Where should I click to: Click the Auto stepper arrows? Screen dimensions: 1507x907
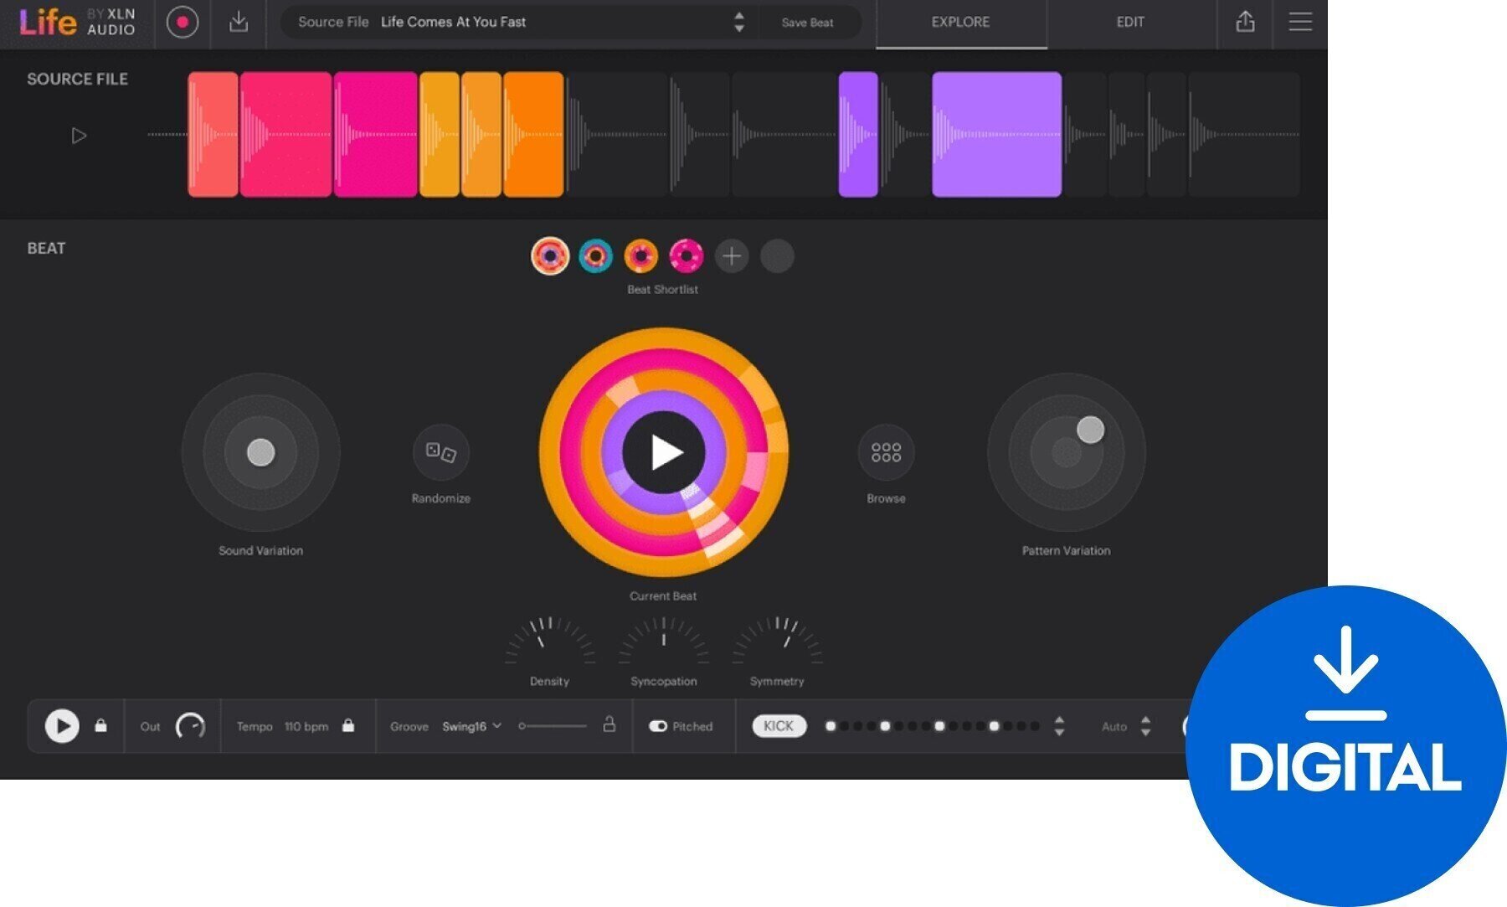click(x=1148, y=726)
